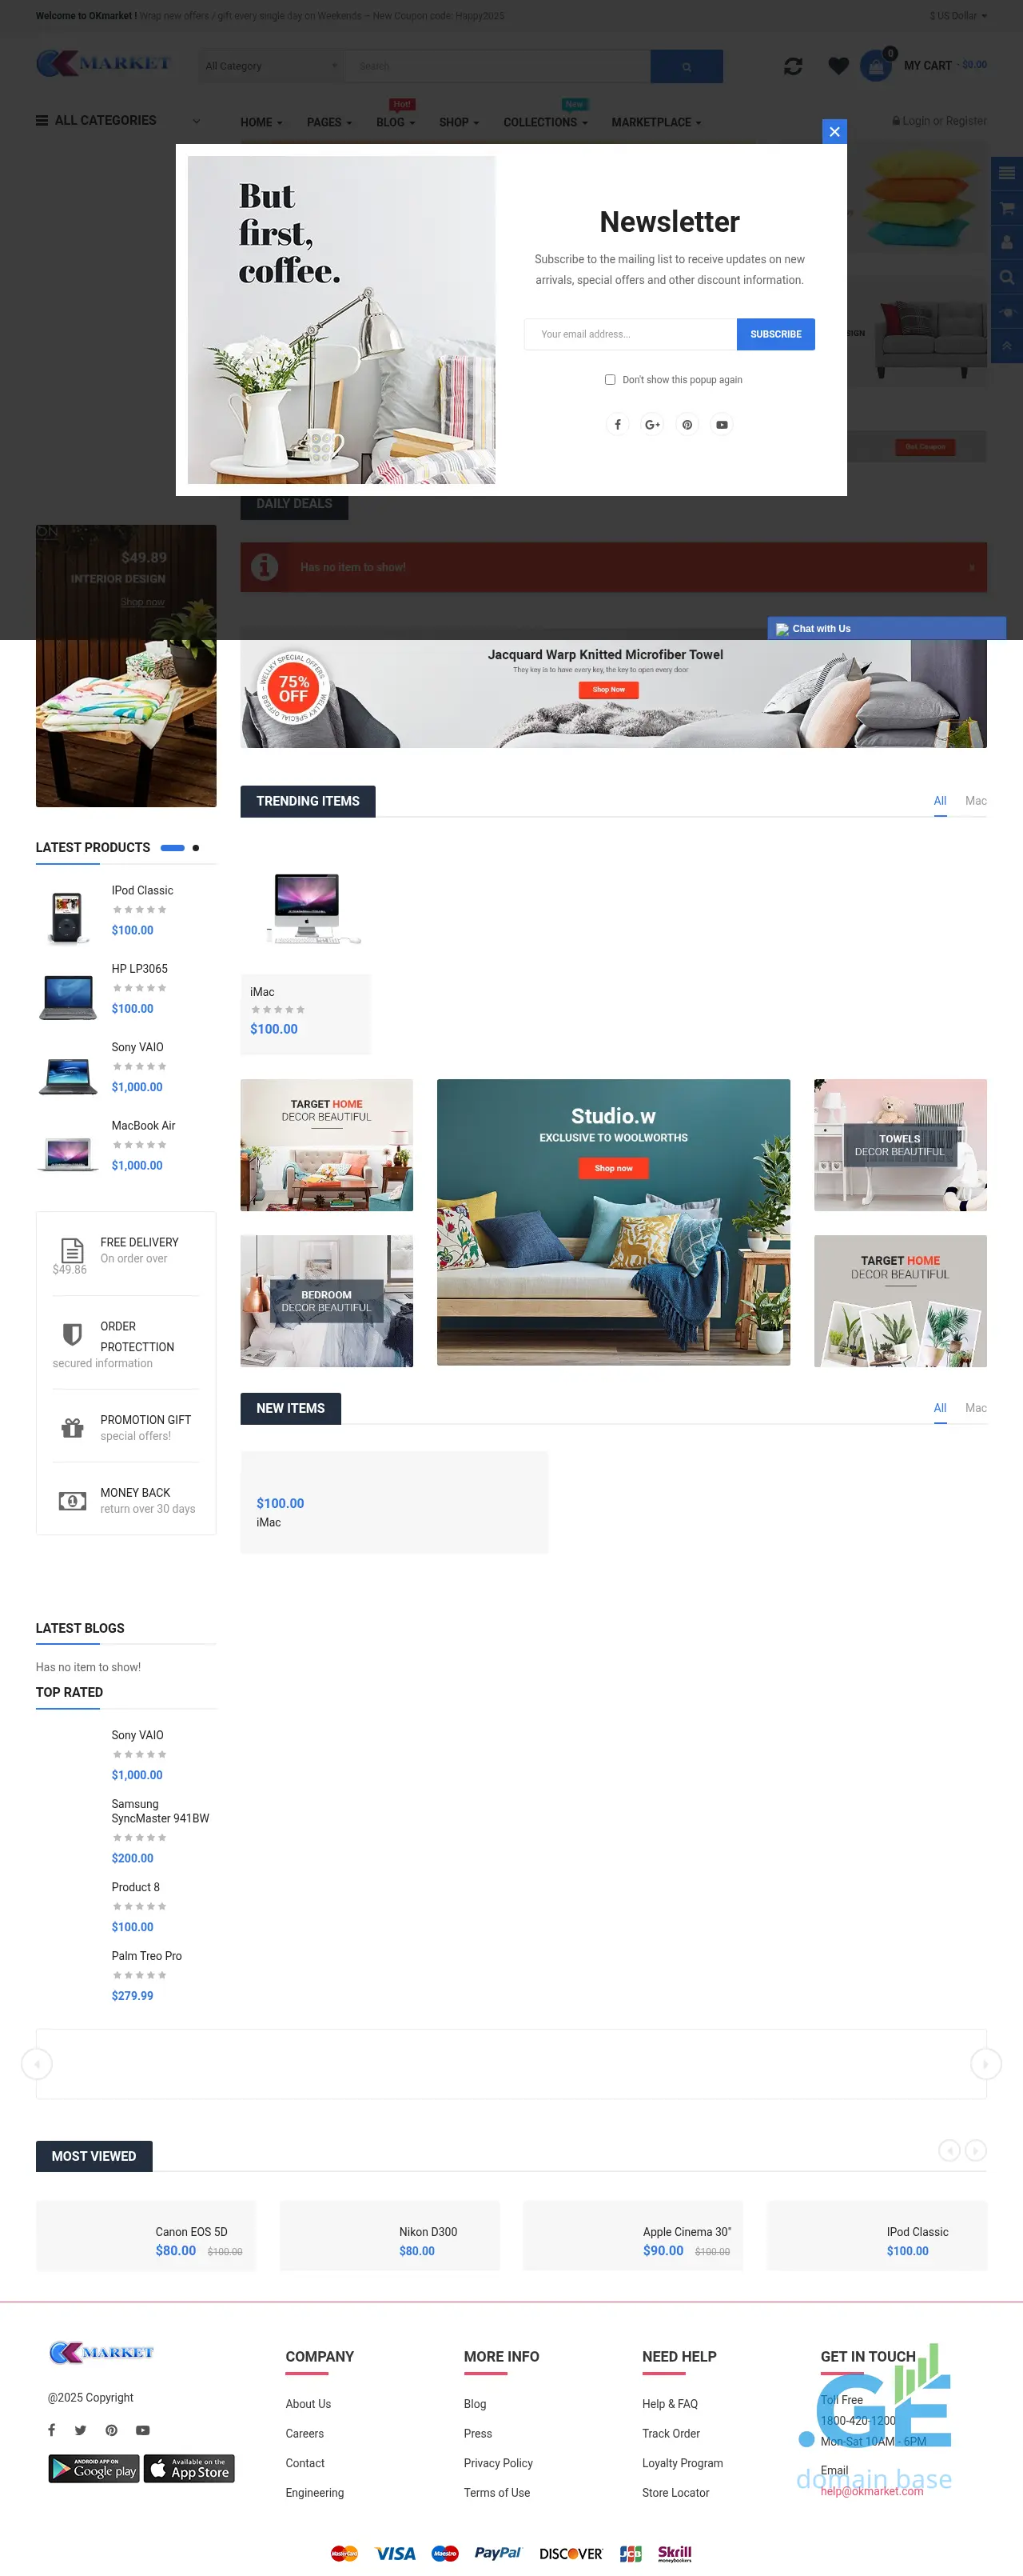This screenshot has height=2576, width=1023.
Task: Switch to Mac tab in Trending Items
Action: (x=975, y=801)
